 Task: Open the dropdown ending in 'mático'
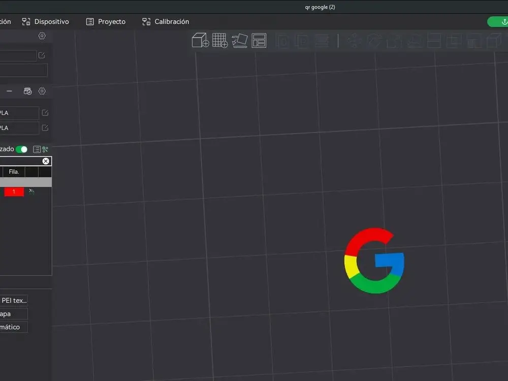(14, 327)
